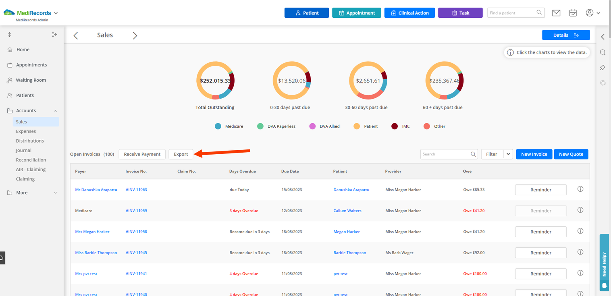This screenshot has height=296, width=611.
Task: Click the 0-30 days past due chart
Action: click(x=292, y=81)
